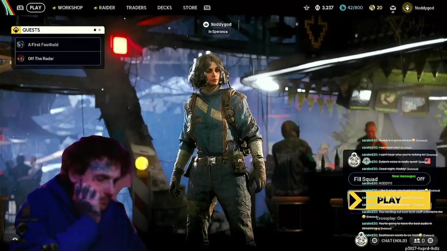Click the party leader avatar above Fill Squad
Screen dimensions: 447x251
(x=354, y=160)
